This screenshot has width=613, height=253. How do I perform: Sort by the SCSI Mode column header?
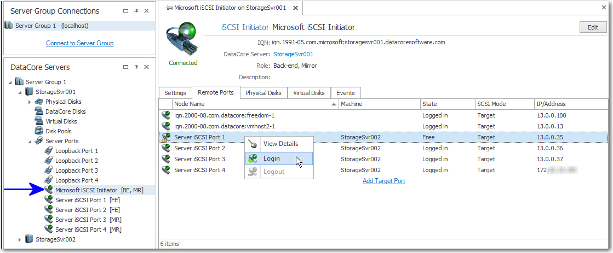[x=505, y=104]
